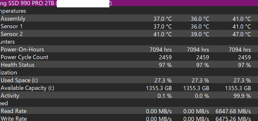Screen dimensions: 258x121
Task: Click the Counters section heading
Action: [7, 42]
